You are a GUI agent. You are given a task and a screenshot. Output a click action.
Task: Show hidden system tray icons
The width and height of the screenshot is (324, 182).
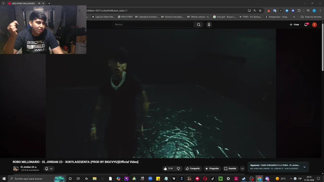291,179
